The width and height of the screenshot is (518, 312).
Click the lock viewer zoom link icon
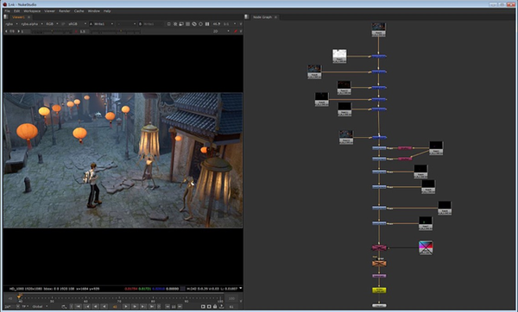coord(194,24)
